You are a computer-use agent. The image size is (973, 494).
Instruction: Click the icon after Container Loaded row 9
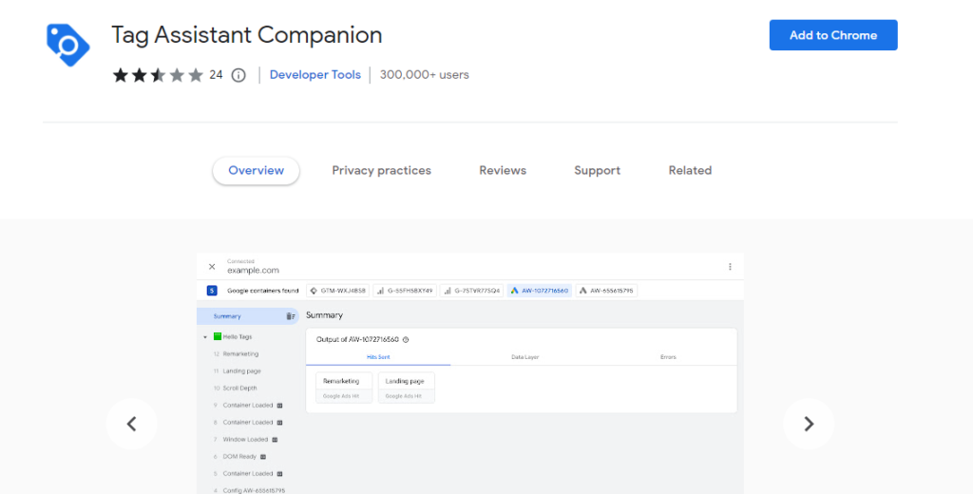click(x=280, y=406)
